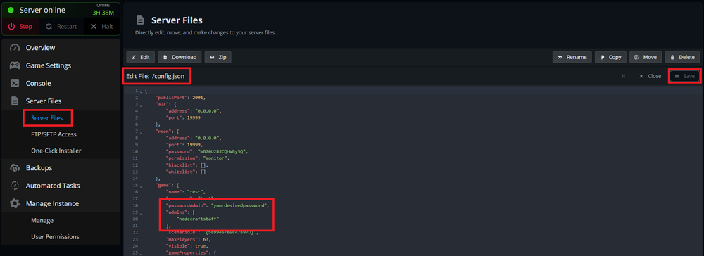Open Backups via its icon
The width and height of the screenshot is (704, 256).
15,167
